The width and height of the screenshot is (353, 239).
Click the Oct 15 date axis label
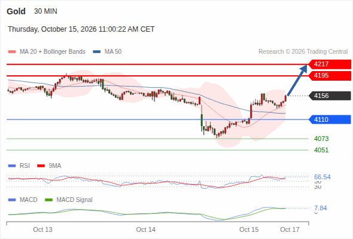pyautogui.click(x=249, y=229)
